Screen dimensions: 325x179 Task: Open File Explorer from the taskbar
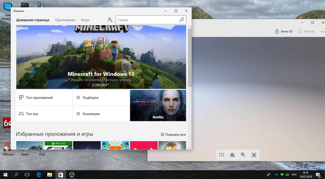tap(50, 174)
